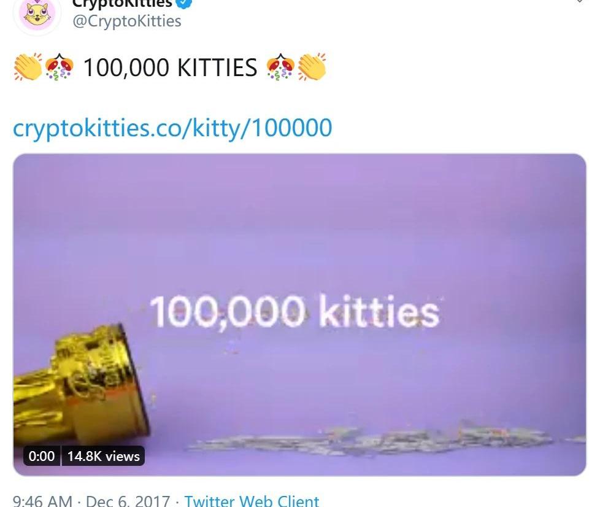
Task: Click the Dec 6, 2017 date
Action: pos(128,501)
